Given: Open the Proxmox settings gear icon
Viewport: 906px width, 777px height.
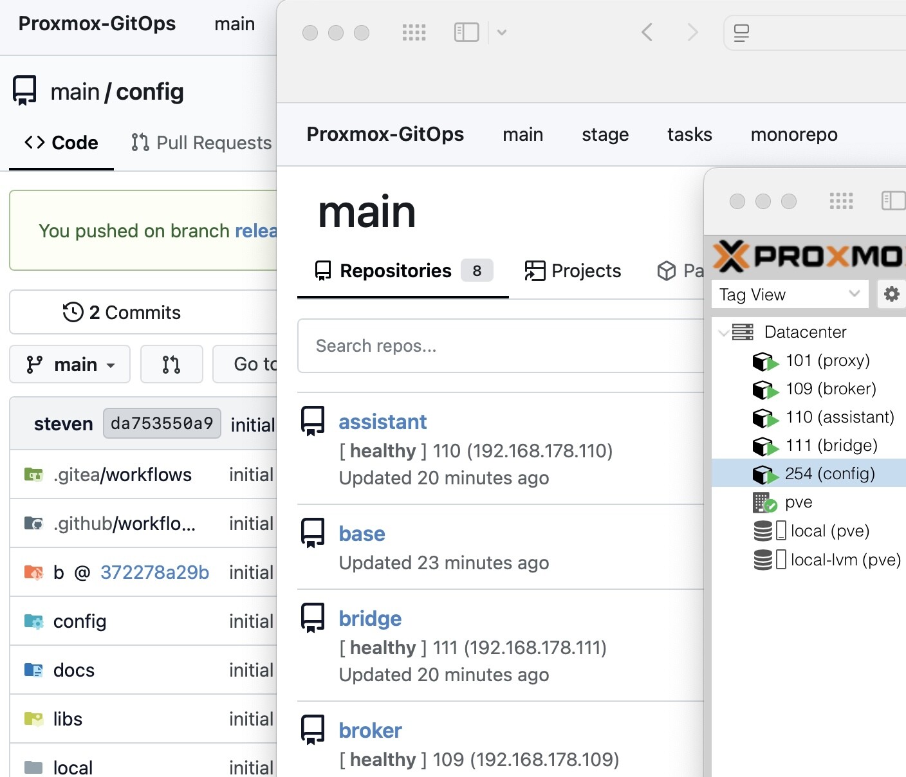Looking at the screenshot, I should coord(891,294).
